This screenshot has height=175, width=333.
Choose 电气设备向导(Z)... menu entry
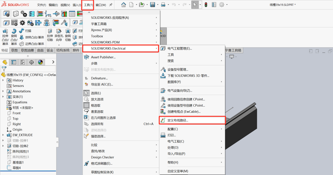point(192,91)
